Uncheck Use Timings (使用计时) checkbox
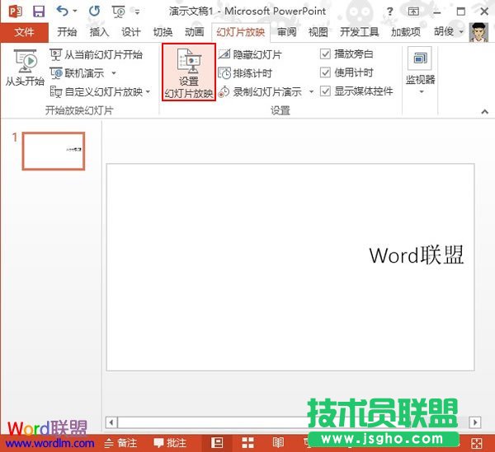Viewport: 495px width, 452px height. click(326, 72)
